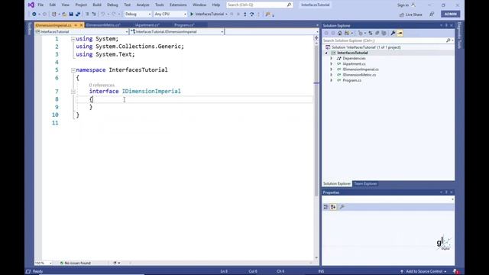Screen dimensions: 489x275
Task: Switch to the Team Explorer tab
Action: pos(365,184)
